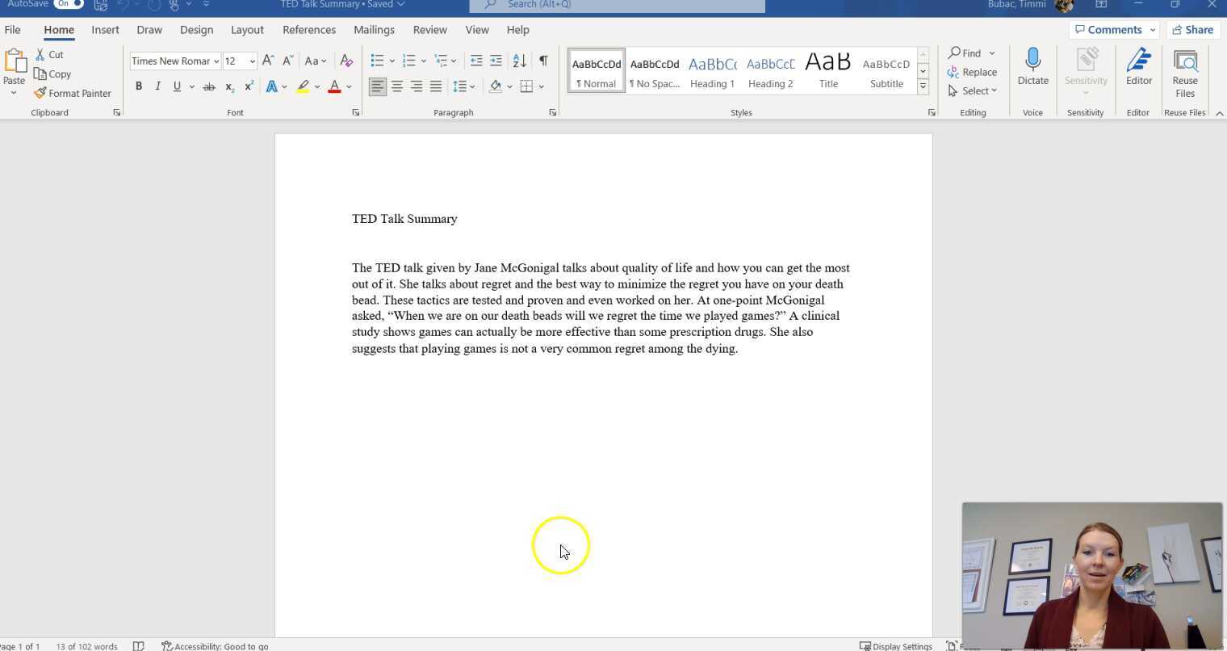The image size is (1227, 651).
Task: Switch to the References tab
Action: tap(308, 30)
